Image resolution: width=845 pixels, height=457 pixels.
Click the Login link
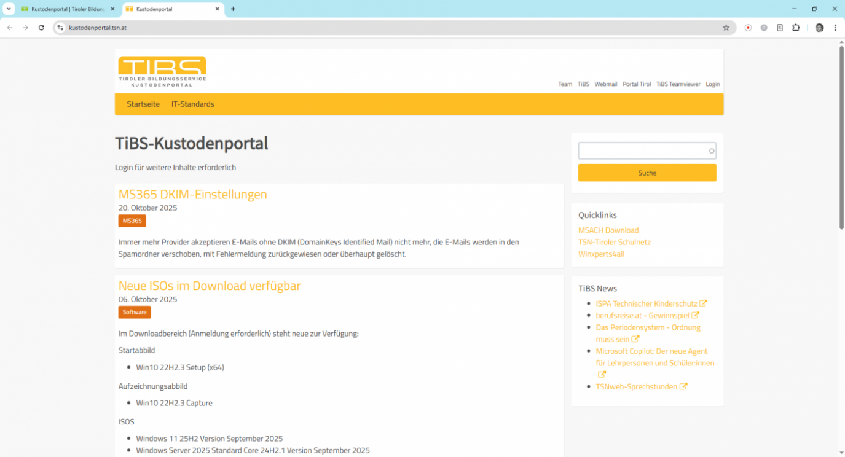click(712, 84)
